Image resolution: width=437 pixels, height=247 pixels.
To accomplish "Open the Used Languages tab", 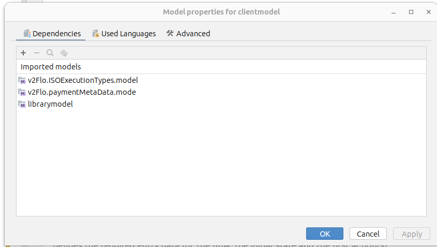I will pos(124,34).
